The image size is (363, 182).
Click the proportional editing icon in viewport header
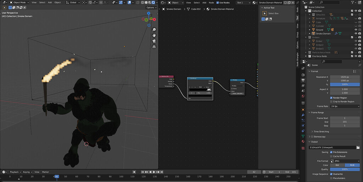click(x=101, y=2)
